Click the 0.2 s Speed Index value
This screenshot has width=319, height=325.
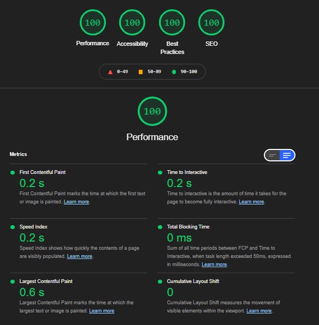[32, 238]
